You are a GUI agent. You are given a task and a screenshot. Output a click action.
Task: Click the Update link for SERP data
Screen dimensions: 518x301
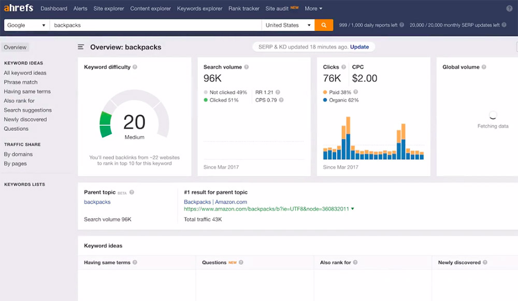point(359,47)
